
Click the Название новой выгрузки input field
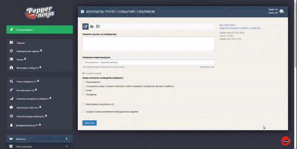pyautogui.click(x=148, y=62)
